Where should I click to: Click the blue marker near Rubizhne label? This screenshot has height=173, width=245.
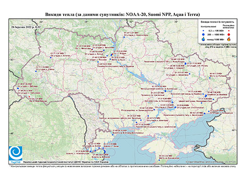click(210, 78)
